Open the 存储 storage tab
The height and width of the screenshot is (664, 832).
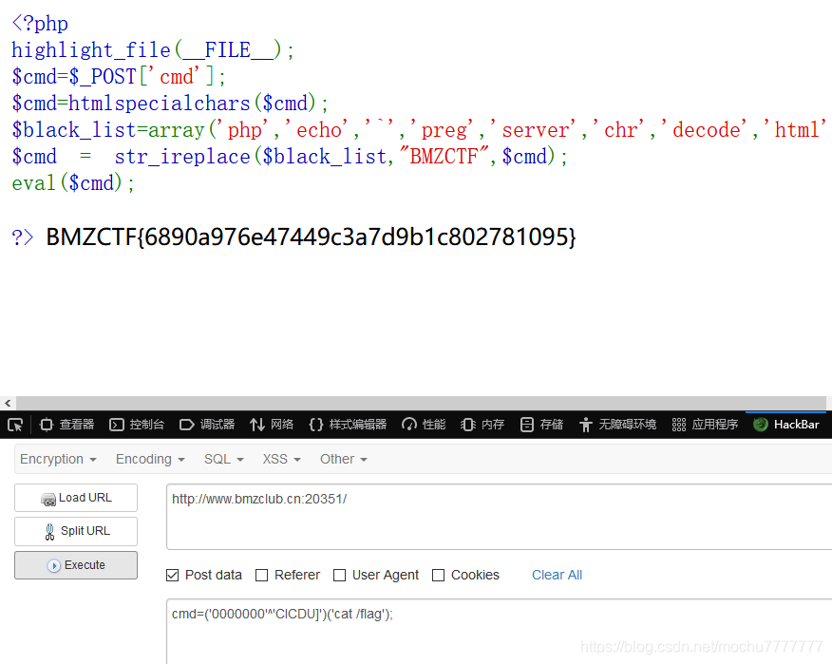click(541, 425)
